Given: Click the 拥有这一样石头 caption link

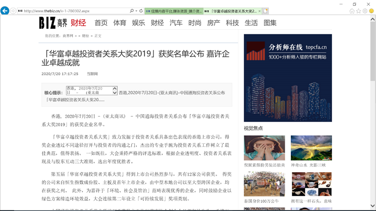Looking at the screenshot, I should pos(311,201).
